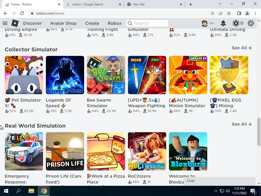Open the Robux balance icon
The image size is (261, 196).
(x=236, y=23)
